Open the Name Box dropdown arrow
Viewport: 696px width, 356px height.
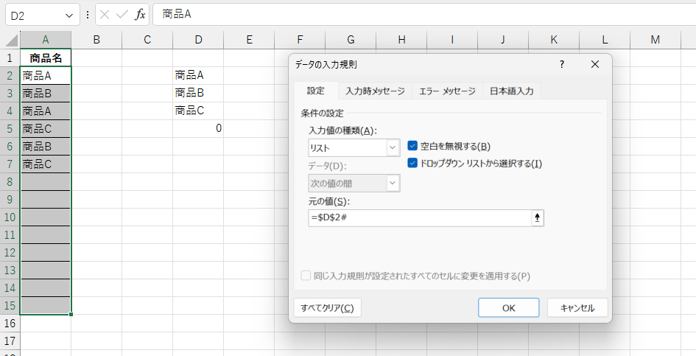click(69, 15)
